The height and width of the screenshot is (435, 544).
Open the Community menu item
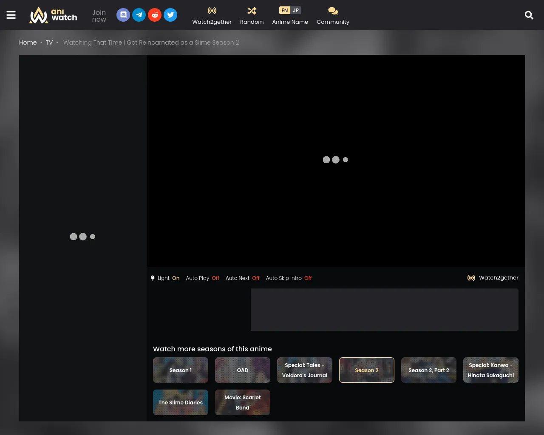point(333,15)
